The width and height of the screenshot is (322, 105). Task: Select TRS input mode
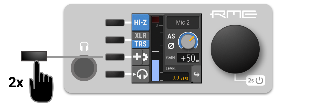[x=141, y=44]
